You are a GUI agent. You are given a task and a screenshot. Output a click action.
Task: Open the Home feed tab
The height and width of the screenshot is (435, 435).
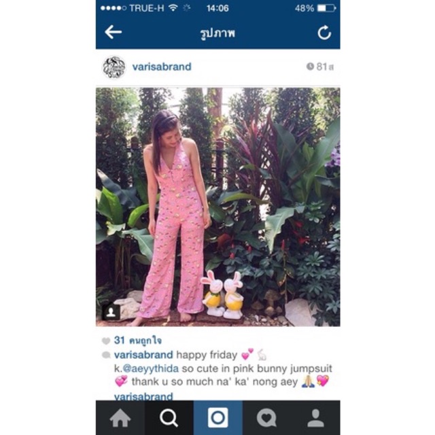coord(120,418)
